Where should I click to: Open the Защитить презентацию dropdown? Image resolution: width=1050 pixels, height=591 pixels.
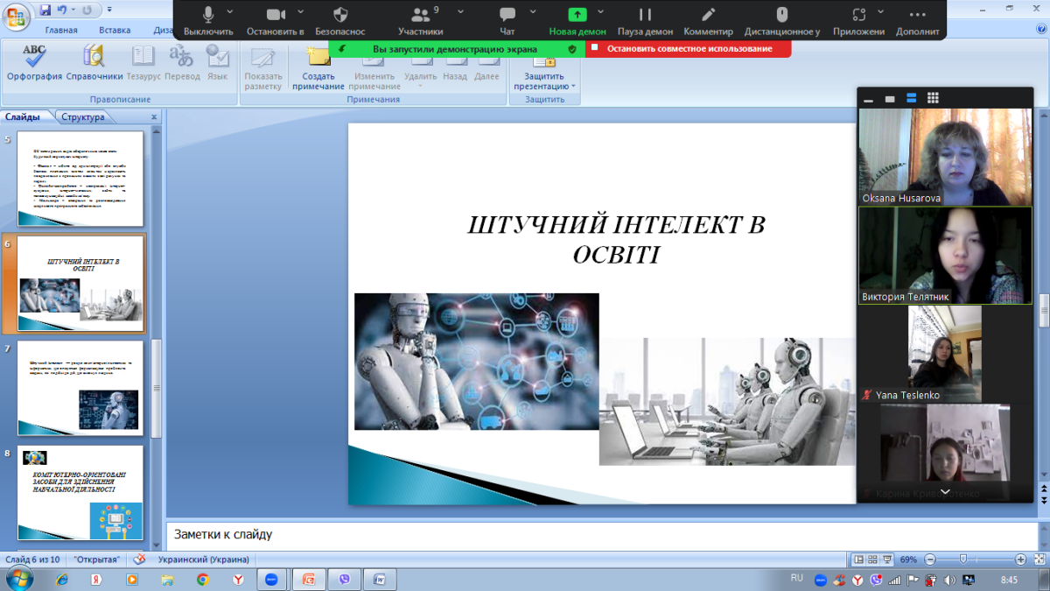(544, 81)
